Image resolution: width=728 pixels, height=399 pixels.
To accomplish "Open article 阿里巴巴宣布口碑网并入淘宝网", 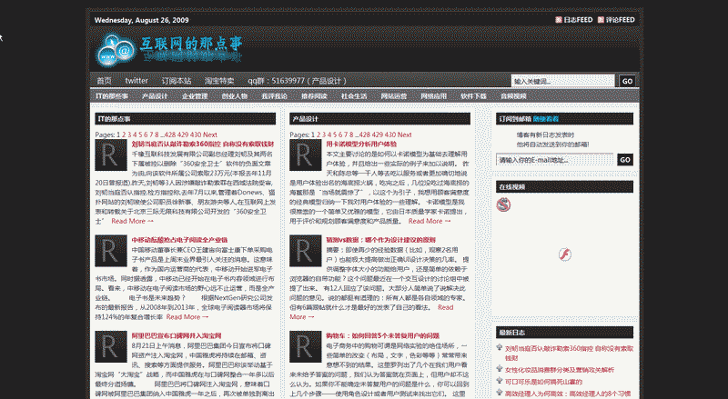I will tap(177, 336).
